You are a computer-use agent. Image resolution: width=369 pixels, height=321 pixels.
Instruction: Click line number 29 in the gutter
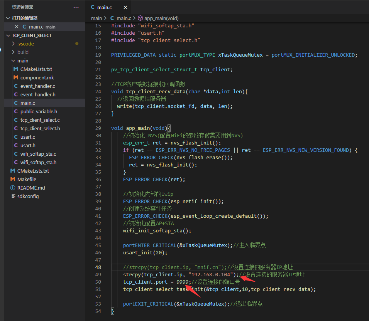point(98,128)
